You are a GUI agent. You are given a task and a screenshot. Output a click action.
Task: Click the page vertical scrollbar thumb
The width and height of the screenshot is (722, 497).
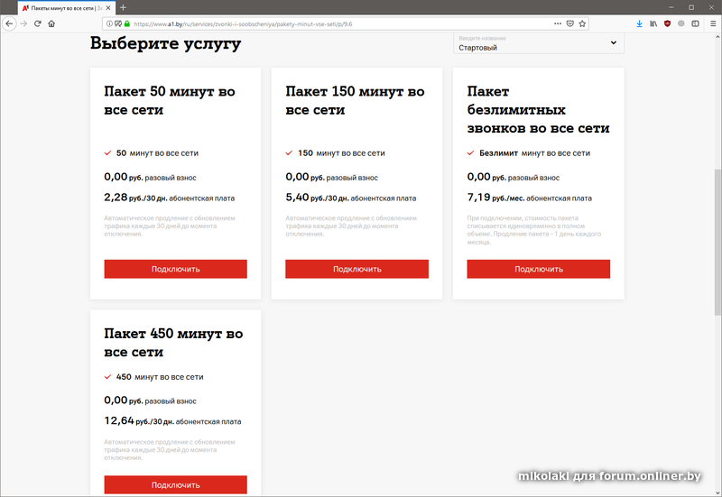[717, 242]
